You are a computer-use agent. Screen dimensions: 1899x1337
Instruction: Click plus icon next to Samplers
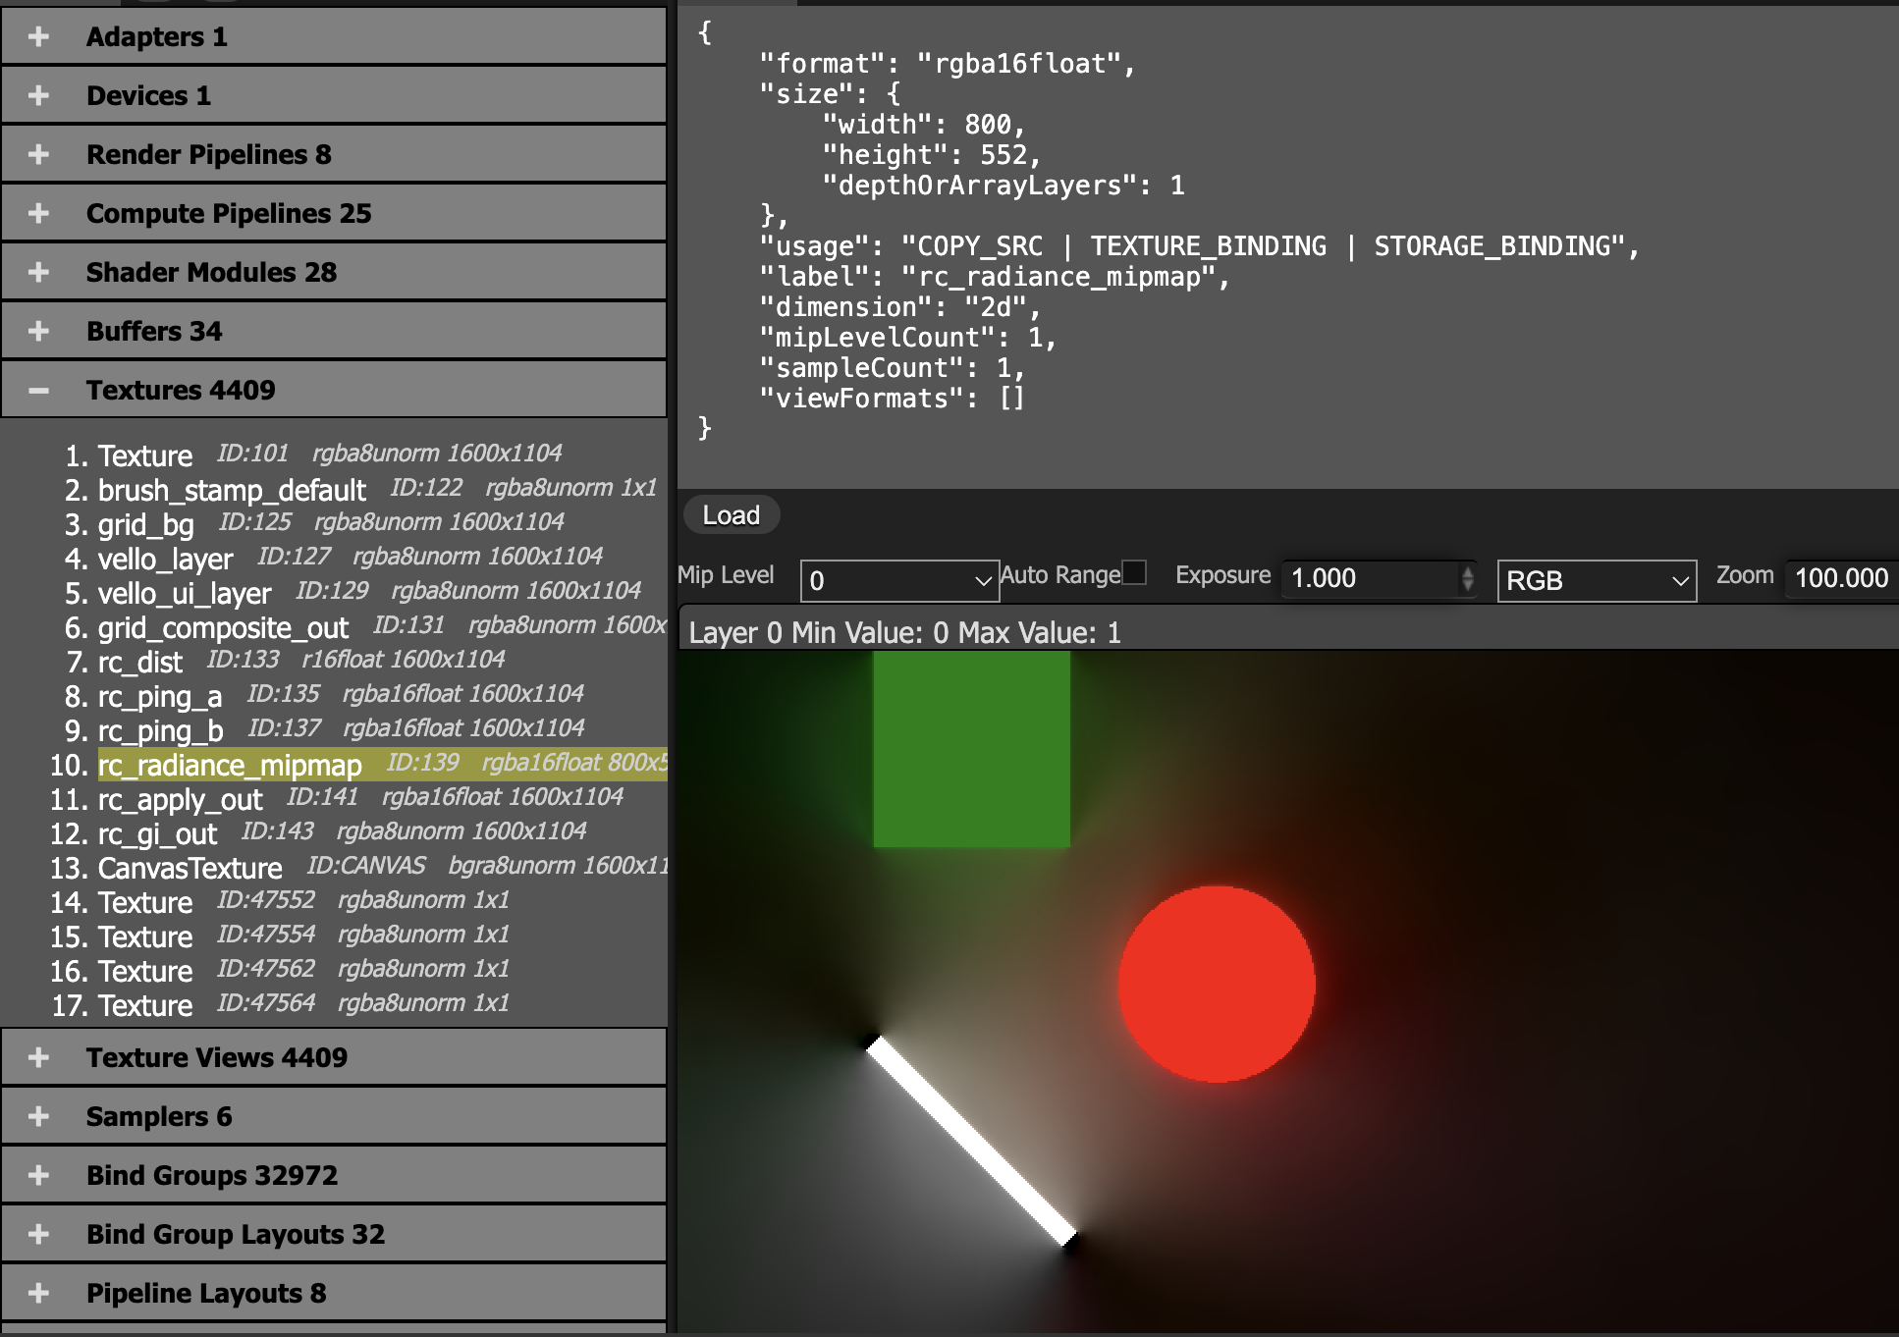click(x=38, y=1116)
